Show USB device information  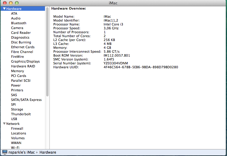point(14,119)
